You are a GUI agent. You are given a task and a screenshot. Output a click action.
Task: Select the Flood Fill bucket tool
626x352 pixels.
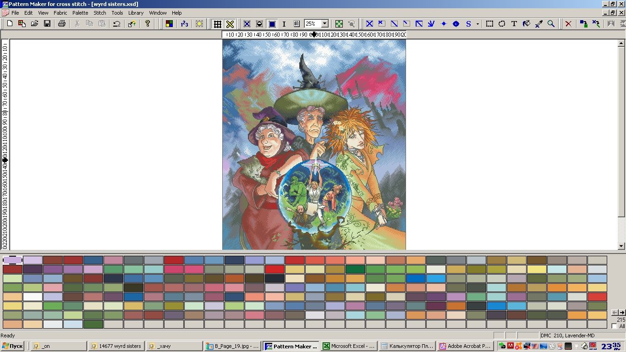527,24
